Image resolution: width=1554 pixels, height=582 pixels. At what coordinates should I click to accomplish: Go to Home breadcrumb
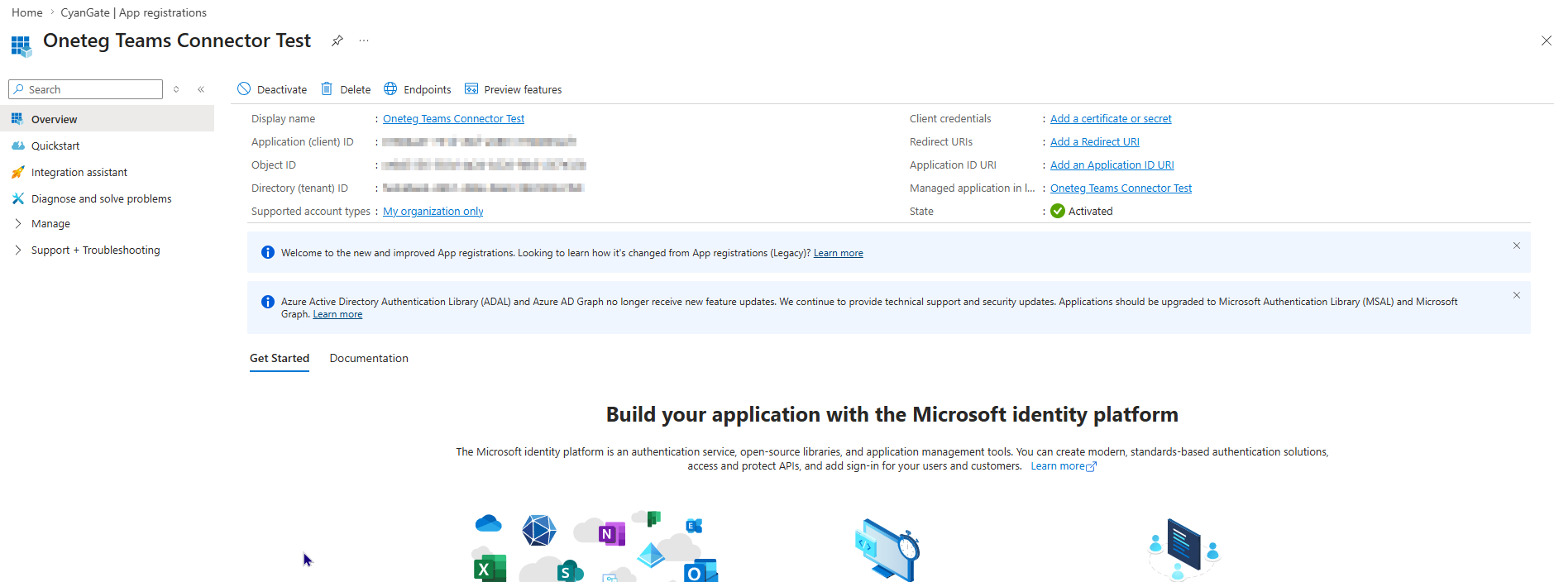[x=27, y=12]
